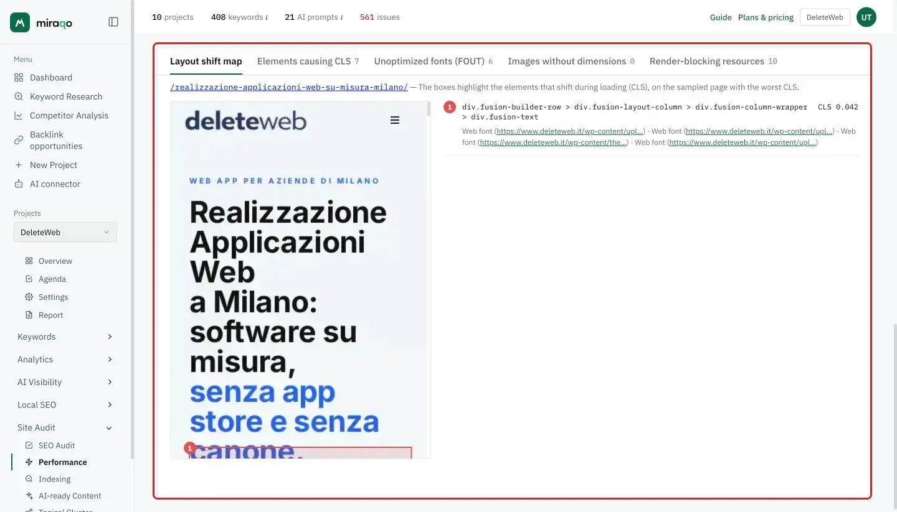Click the div.fusion-builder-row selector text
The width and height of the screenshot is (897, 512).
[635, 112]
